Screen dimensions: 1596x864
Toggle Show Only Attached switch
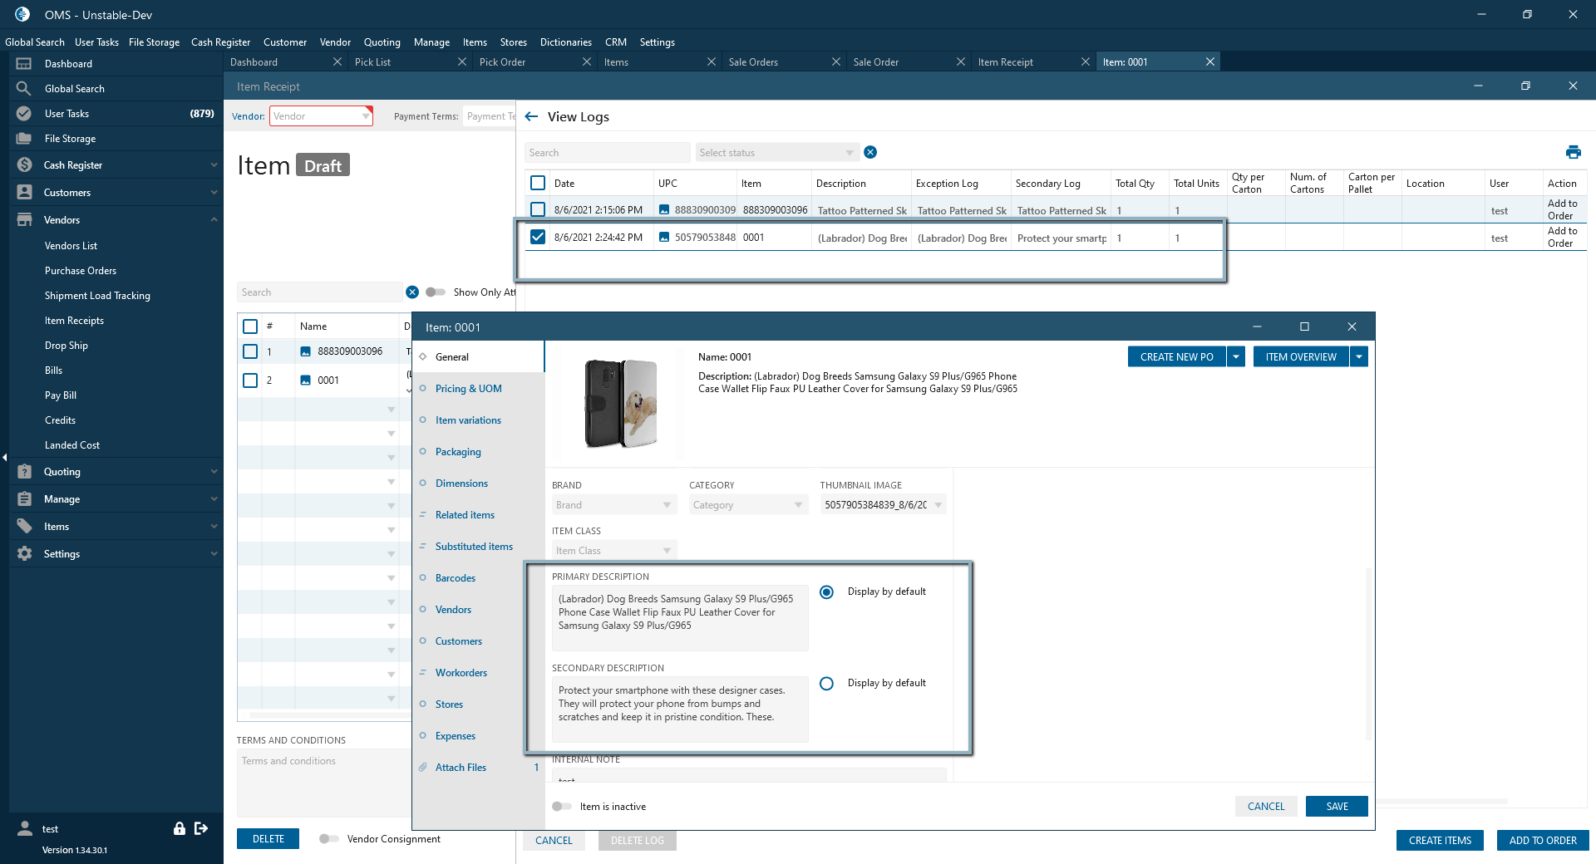435,292
